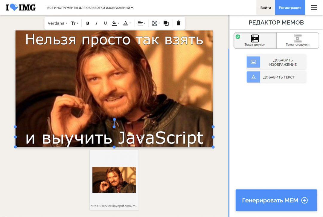Screen dimensions: 323x217
Task: Switch to the Текст снаружи tab
Action: (298, 40)
